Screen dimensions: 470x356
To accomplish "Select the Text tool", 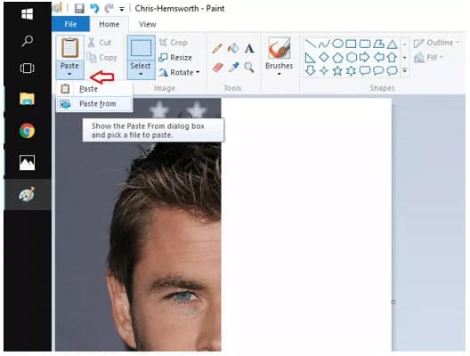I will [x=249, y=48].
